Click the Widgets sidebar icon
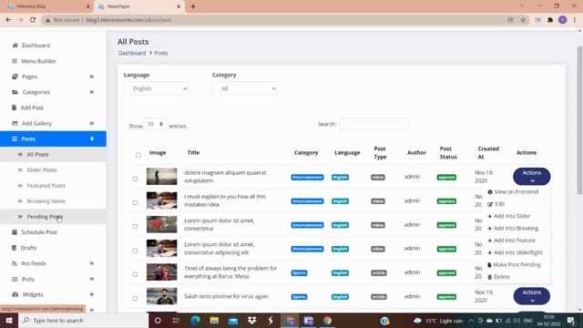Image resolution: width=583 pixels, height=328 pixels. 15,294
